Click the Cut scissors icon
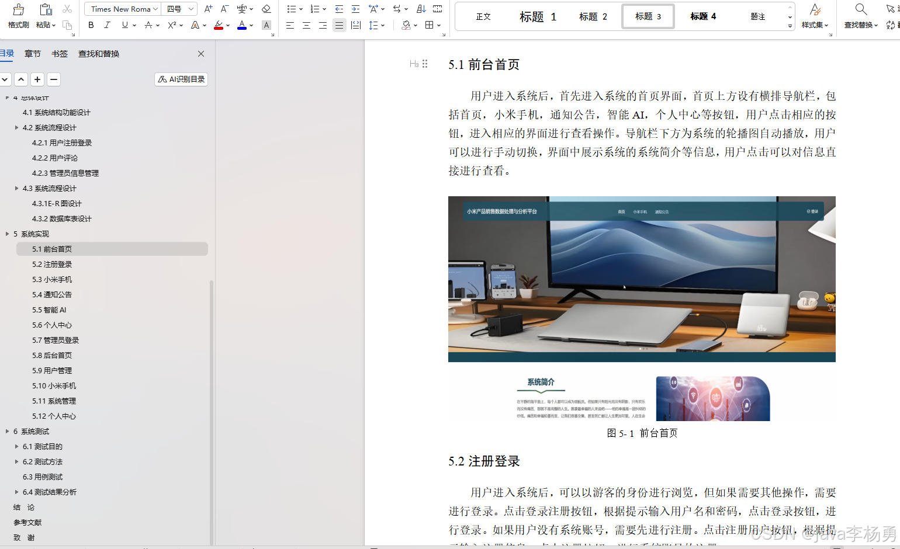The height and width of the screenshot is (549, 900). 67,9
